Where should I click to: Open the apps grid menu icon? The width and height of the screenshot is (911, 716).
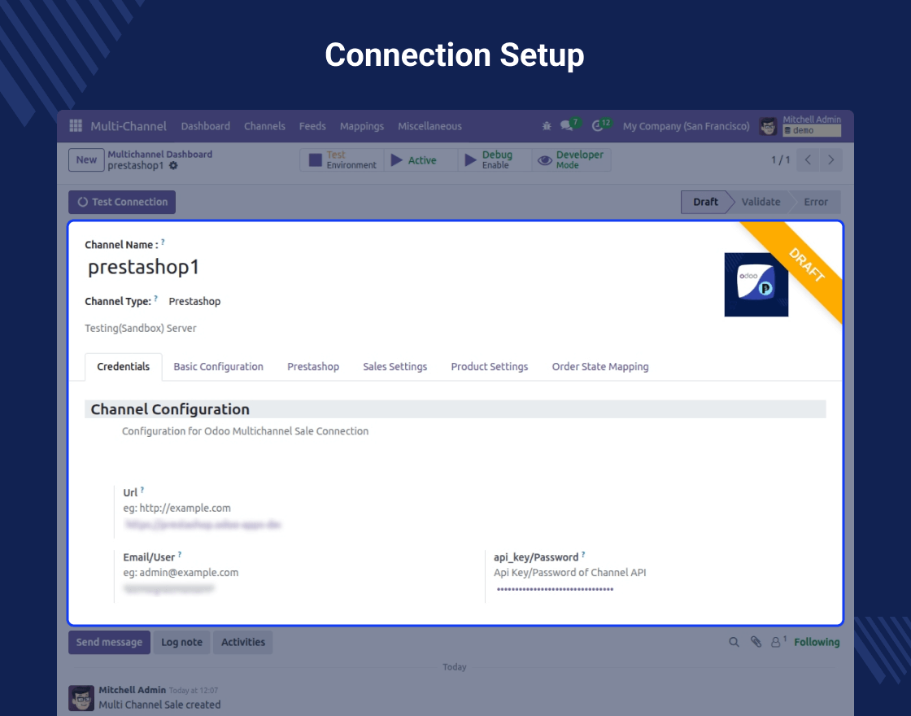(76, 125)
